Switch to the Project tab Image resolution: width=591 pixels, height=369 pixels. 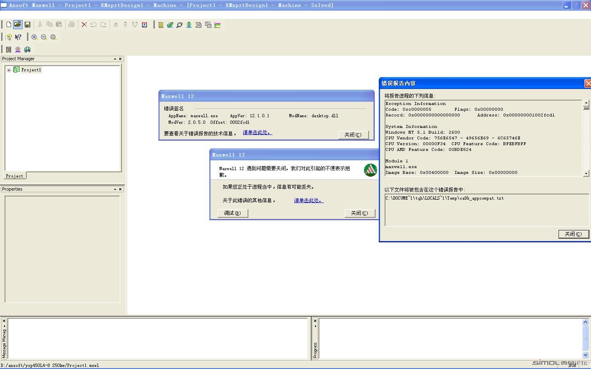(15, 176)
